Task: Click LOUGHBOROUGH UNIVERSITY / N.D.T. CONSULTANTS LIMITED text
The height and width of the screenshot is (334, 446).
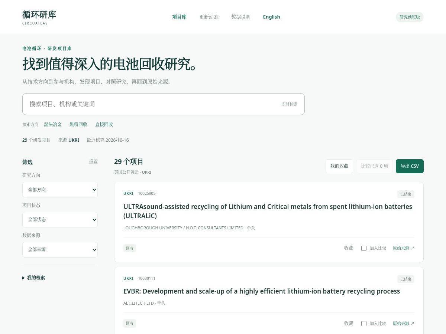Action: 183,228
